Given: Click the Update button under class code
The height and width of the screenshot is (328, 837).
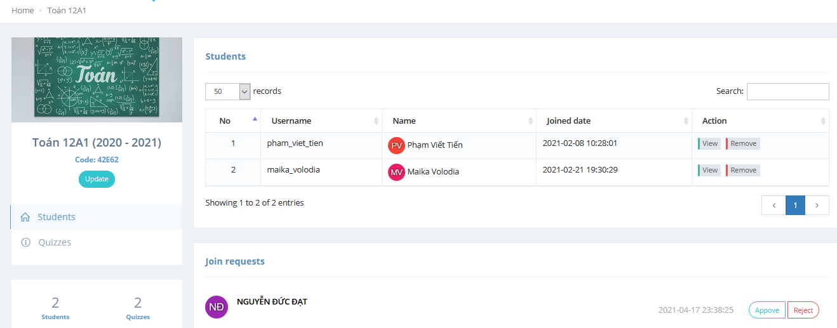Looking at the screenshot, I should point(97,179).
